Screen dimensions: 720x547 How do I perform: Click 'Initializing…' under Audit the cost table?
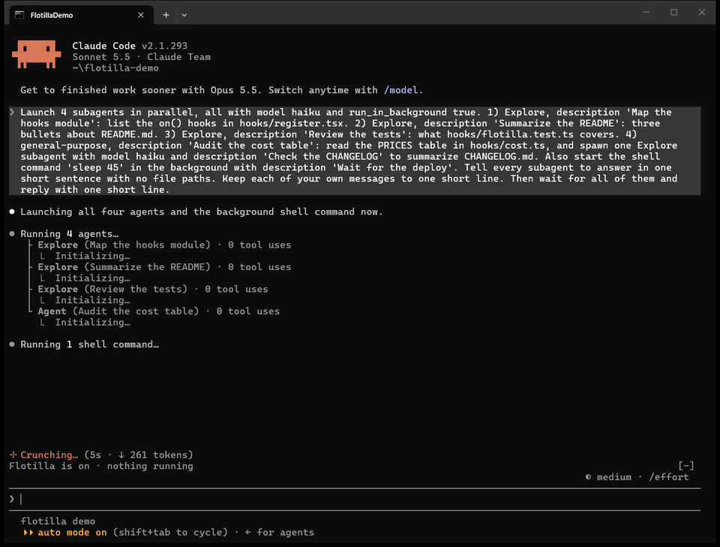(x=92, y=323)
